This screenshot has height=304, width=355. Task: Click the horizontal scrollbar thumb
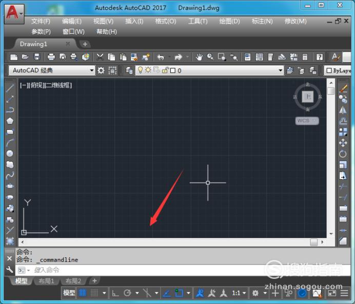tap(314, 242)
